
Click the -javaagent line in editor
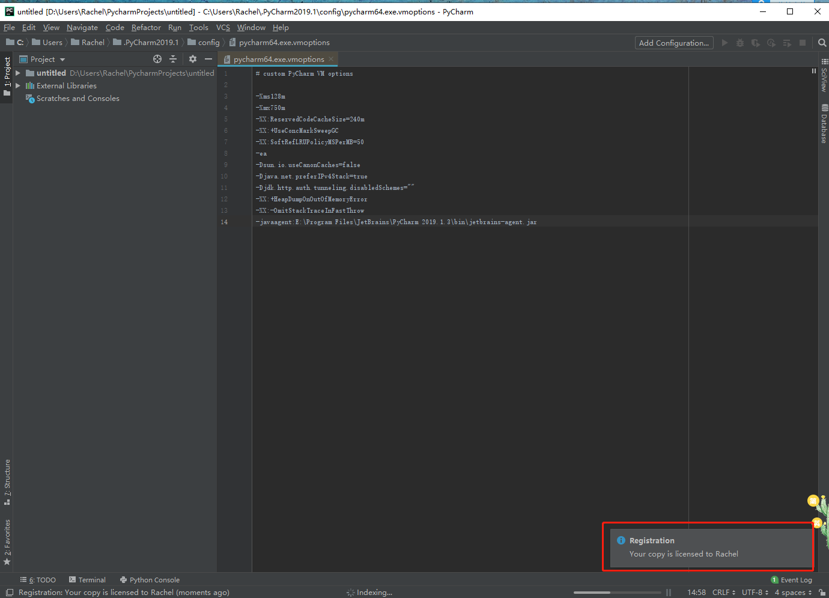[x=396, y=222]
